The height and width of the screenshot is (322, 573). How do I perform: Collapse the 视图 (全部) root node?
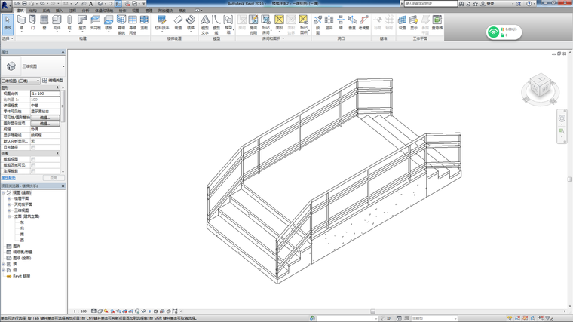3,192
